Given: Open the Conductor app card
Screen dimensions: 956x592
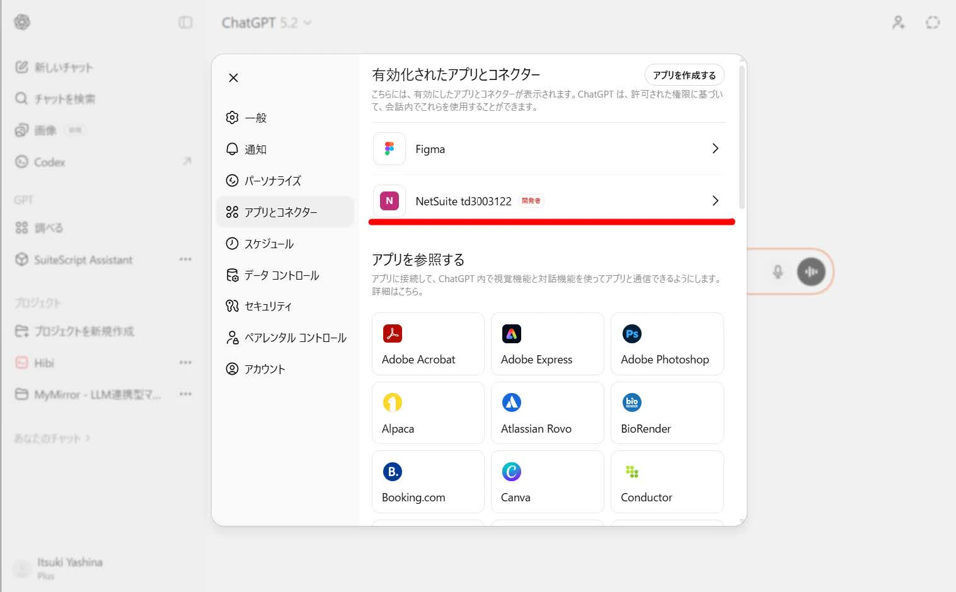Looking at the screenshot, I should [667, 482].
